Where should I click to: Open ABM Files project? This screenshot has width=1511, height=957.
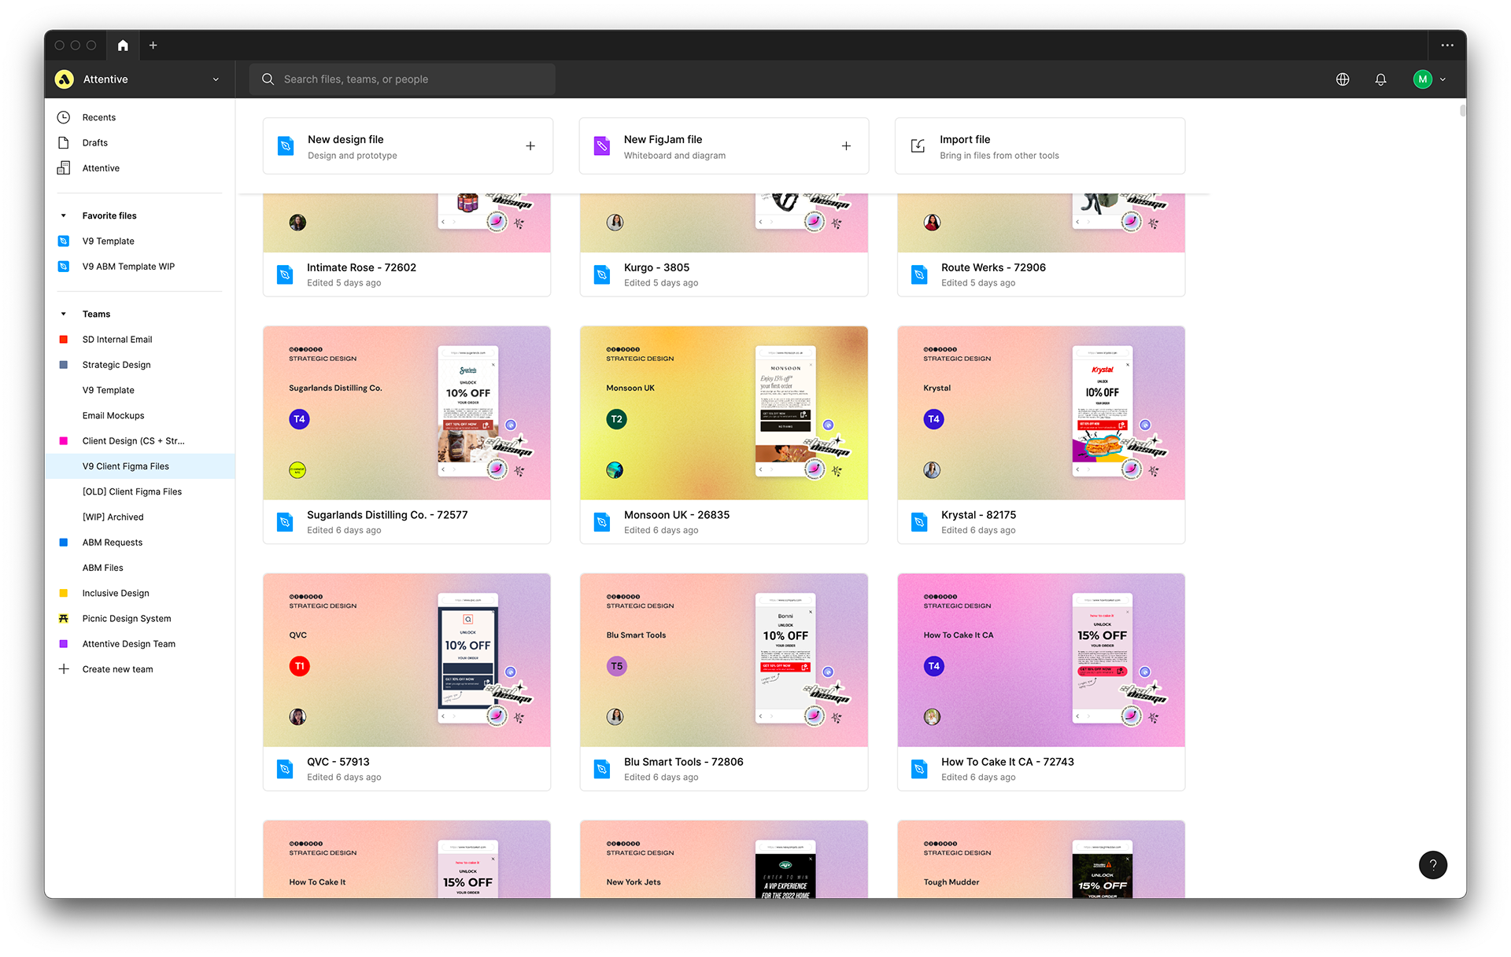click(140, 568)
